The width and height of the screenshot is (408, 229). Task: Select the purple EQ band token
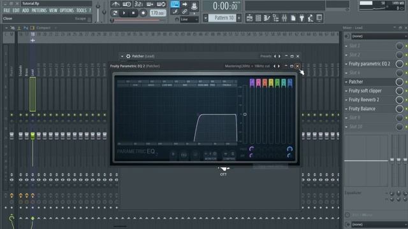(x=252, y=83)
